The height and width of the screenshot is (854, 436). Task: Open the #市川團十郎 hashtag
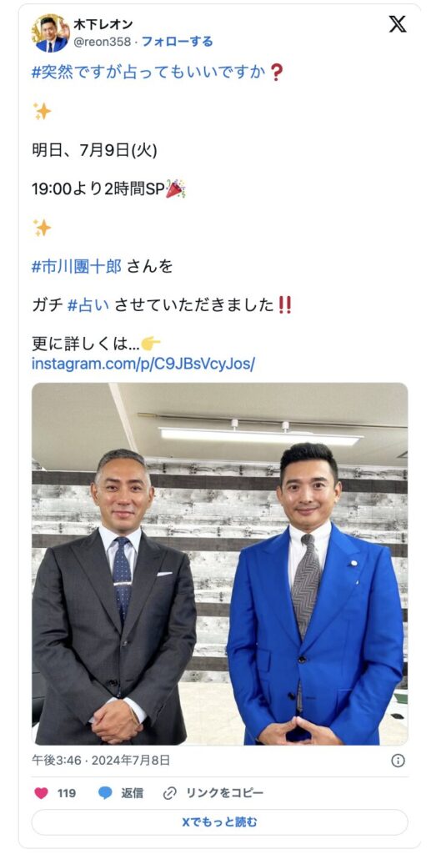tap(77, 267)
